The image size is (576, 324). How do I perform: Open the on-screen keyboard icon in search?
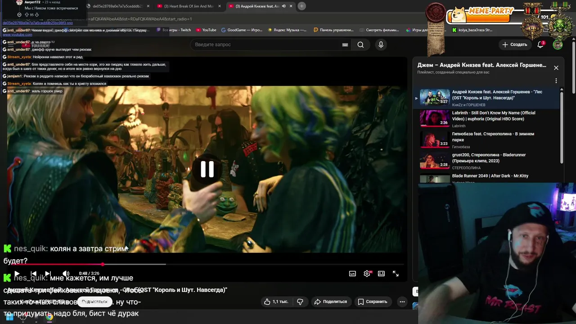[x=345, y=45]
